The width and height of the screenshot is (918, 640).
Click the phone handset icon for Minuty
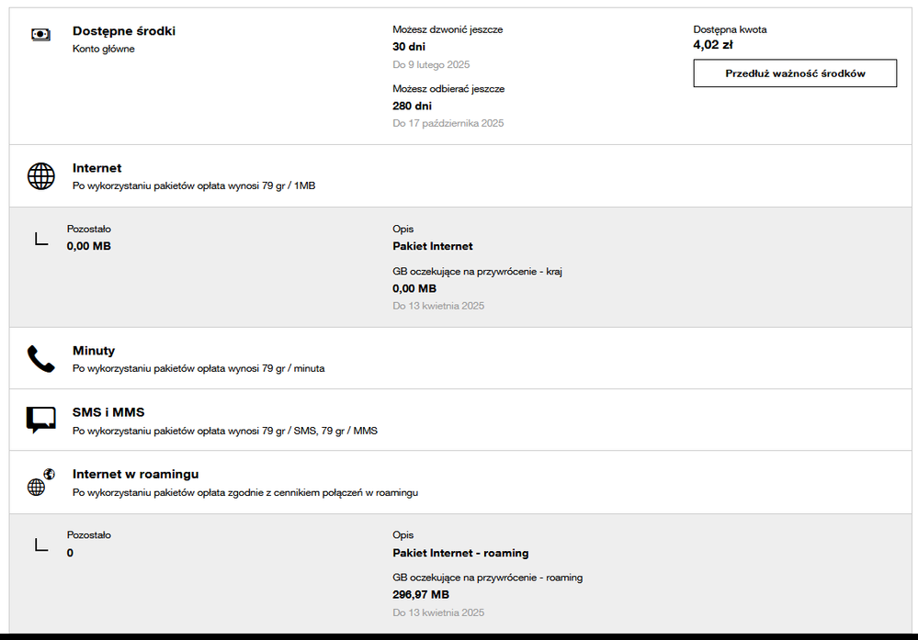click(x=41, y=358)
